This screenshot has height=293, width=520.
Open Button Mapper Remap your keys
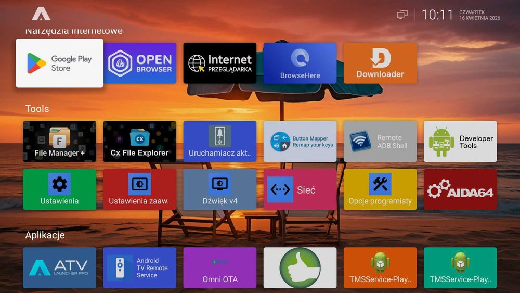coord(300,142)
